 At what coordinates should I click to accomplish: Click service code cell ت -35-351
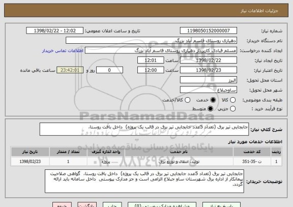pyautogui.click(x=252, y=161)
